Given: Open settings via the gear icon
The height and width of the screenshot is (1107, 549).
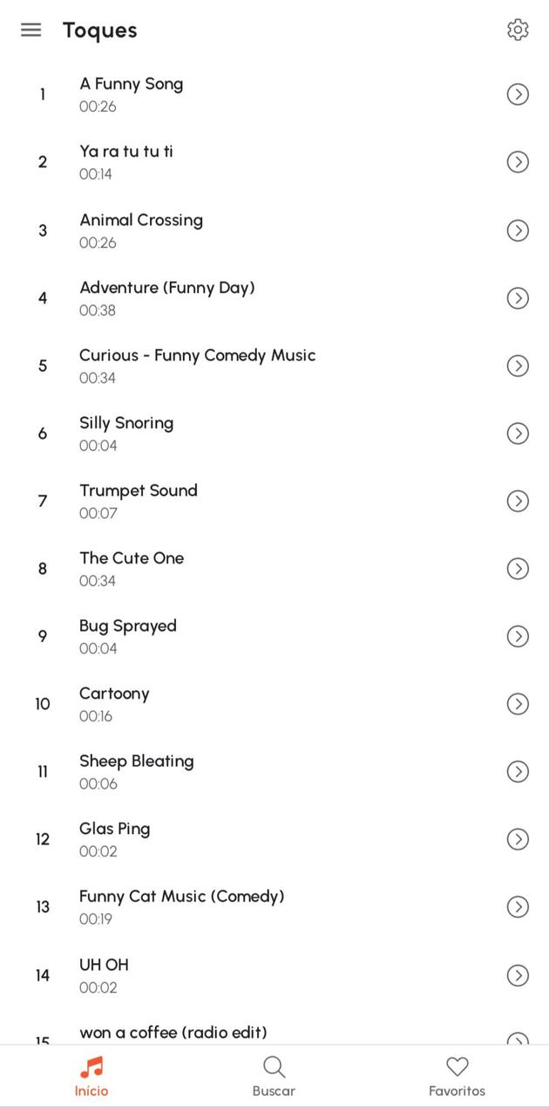Looking at the screenshot, I should coord(518,30).
